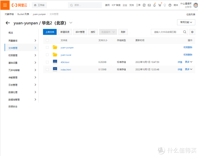
Task: Click the Aliyun logo
Action: coord(19,5)
